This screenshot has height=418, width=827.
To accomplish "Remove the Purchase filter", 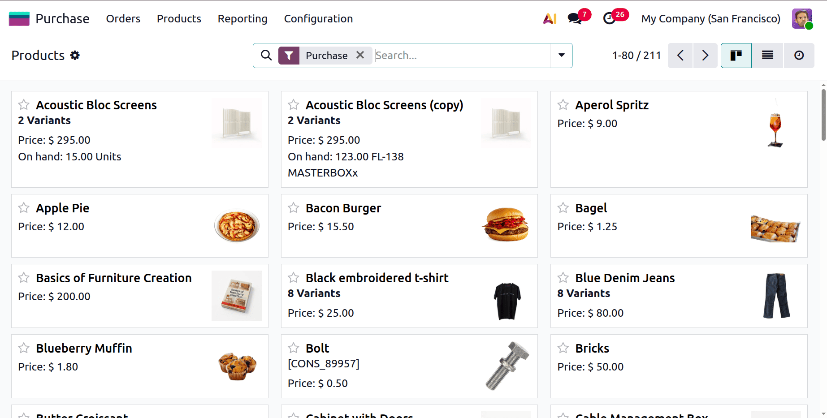I will pos(360,55).
